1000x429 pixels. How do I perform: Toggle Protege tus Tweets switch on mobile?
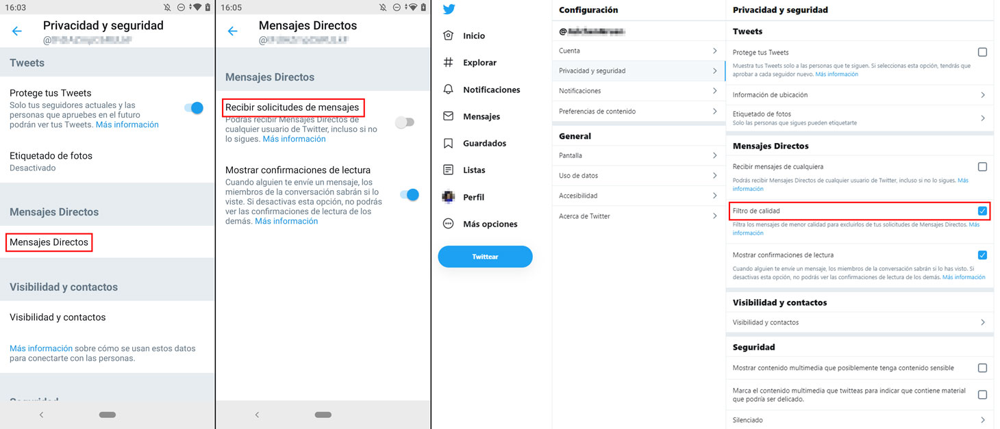pos(194,108)
